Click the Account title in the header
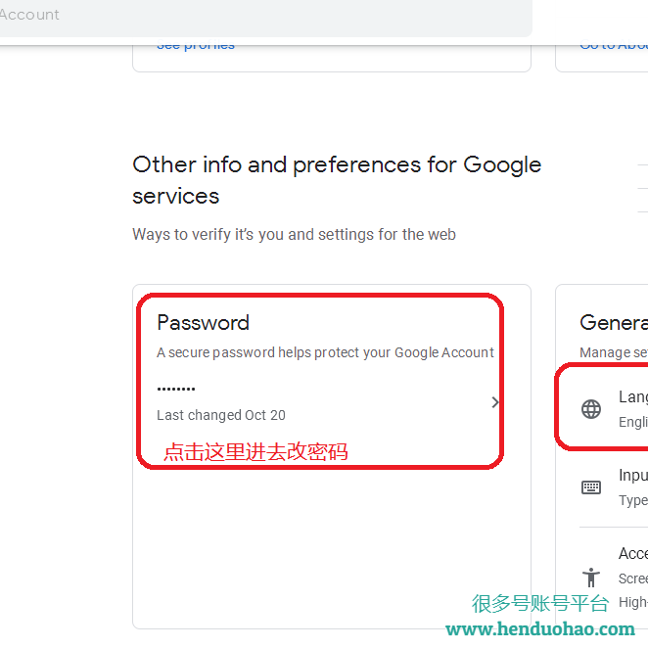 29,15
